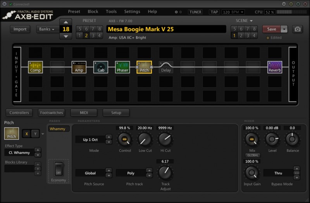This screenshot has height=203, width=310.
Task: Select scene 2 button
Action: [x=241, y=36]
